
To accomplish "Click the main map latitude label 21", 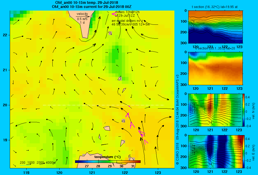I will (5, 70).
